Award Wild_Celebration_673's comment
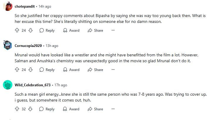This screenshot has width=210, height=120. click(x=71, y=109)
